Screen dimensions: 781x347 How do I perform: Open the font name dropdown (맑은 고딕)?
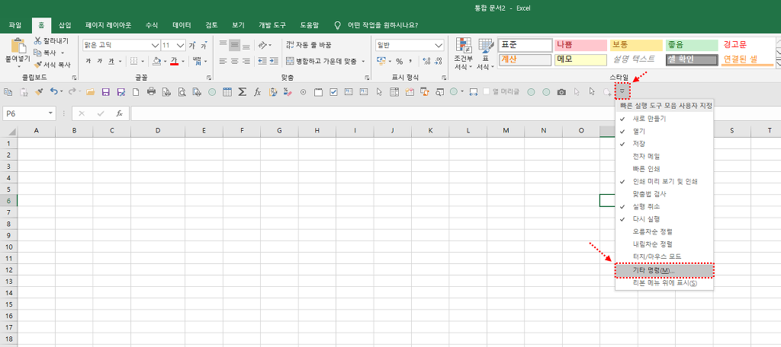tap(156, 45)
